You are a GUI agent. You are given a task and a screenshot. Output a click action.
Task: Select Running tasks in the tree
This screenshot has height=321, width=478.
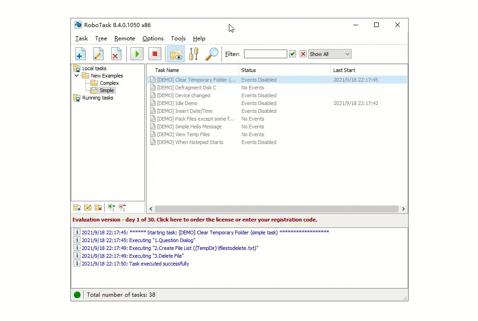[97, 98]
